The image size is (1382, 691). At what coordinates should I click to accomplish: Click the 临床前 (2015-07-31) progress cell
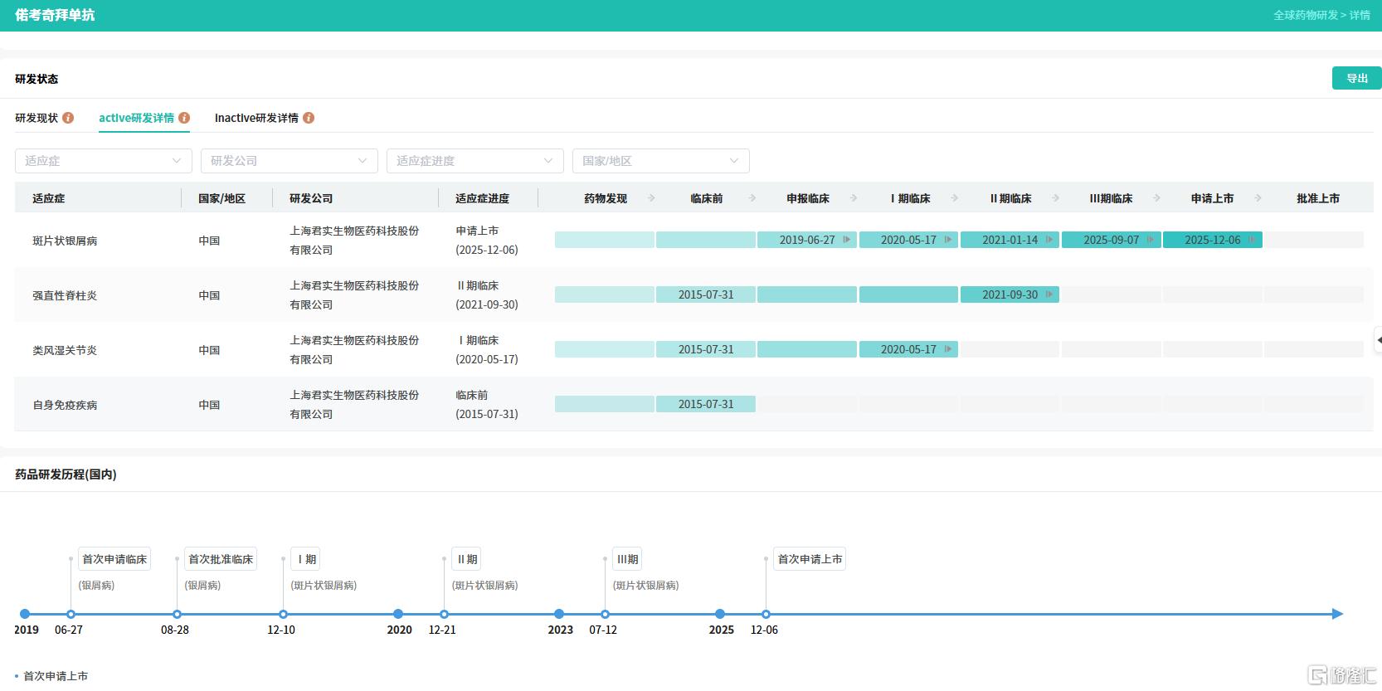pos(486,405)
